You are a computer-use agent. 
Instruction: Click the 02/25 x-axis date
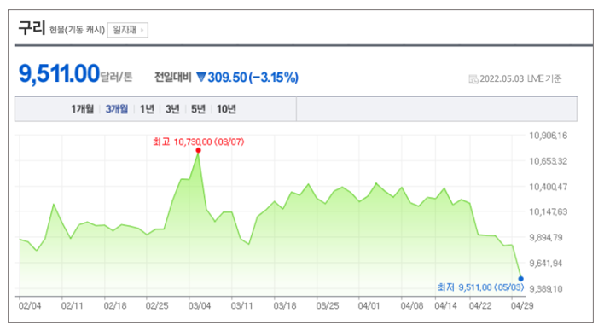pyautogui.click(x=157, y=306)
